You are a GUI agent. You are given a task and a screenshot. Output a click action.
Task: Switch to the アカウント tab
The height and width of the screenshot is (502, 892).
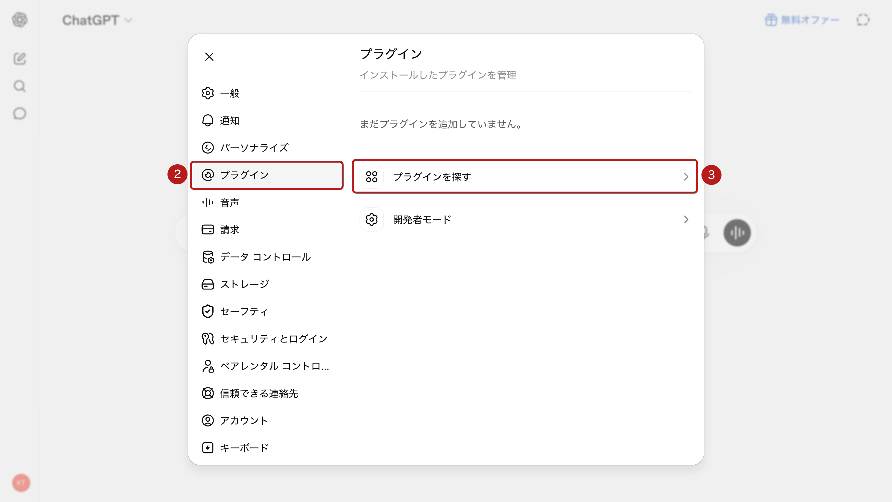tap(267, 421)
